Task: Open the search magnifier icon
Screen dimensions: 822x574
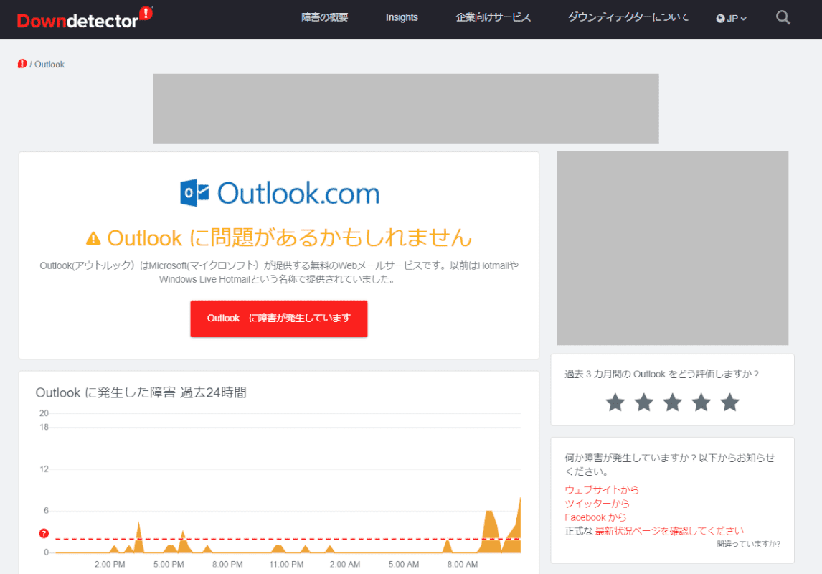Action: click(x=783, y=18)
